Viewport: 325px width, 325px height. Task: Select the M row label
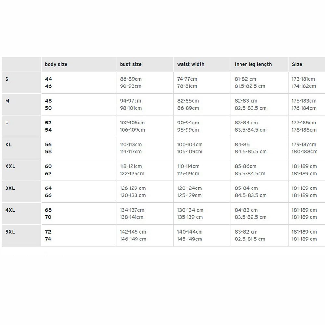(7, 101)
